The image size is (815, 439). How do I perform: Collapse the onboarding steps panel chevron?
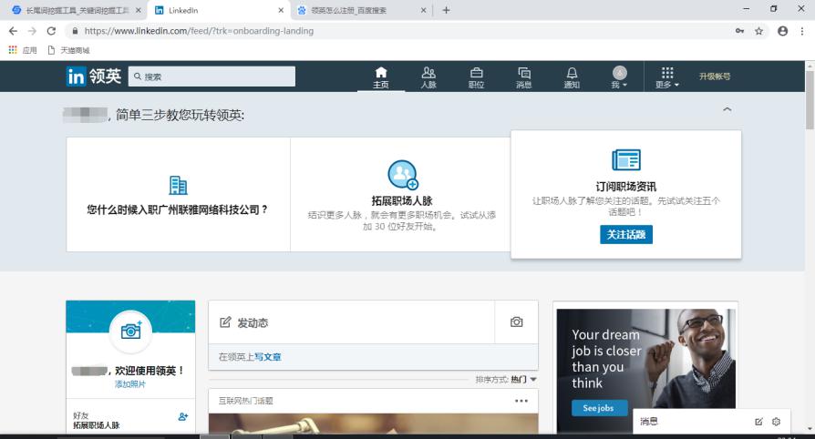click(x=727, y=109)
